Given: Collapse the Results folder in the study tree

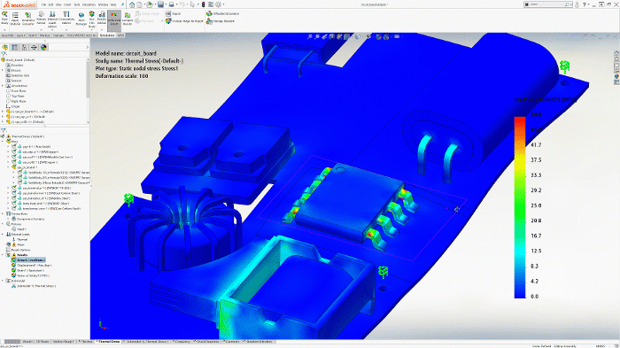Looking at the screenshot, I should pyautogui.click(x=3, y=255).
